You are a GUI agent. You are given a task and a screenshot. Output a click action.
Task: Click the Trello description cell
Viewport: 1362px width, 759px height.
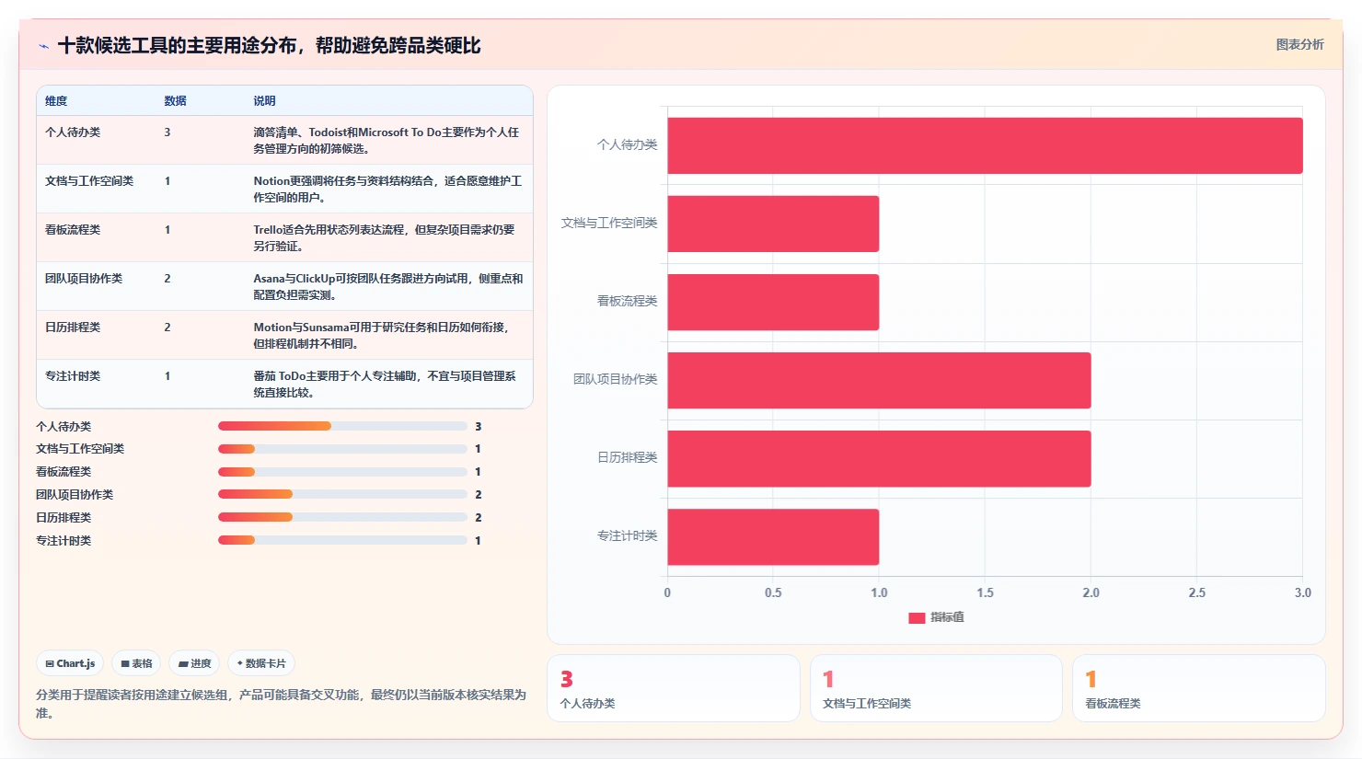pyautogui.click(x=385, y=238)
